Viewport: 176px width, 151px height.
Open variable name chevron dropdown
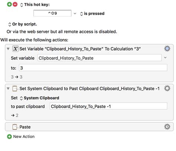165,58
